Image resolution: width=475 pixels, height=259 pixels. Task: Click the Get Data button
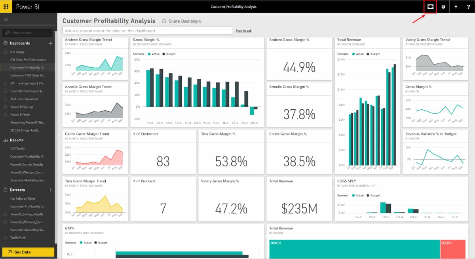pos(28,251)
